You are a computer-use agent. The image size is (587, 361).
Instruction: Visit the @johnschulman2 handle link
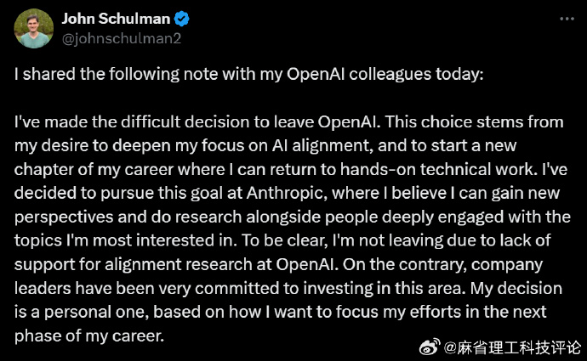[x=122, y=38]
